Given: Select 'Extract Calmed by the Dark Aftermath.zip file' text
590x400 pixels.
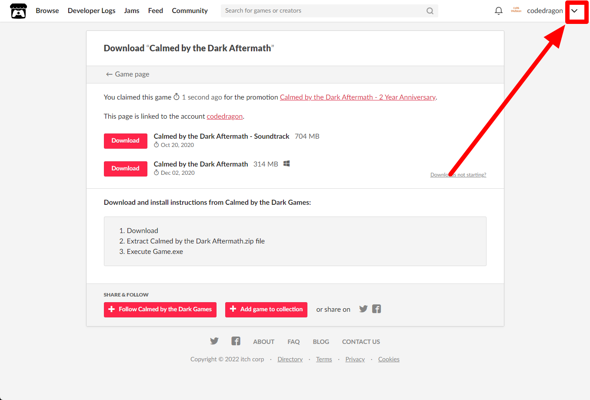Looking at the screenshot, I should point(196,241).
